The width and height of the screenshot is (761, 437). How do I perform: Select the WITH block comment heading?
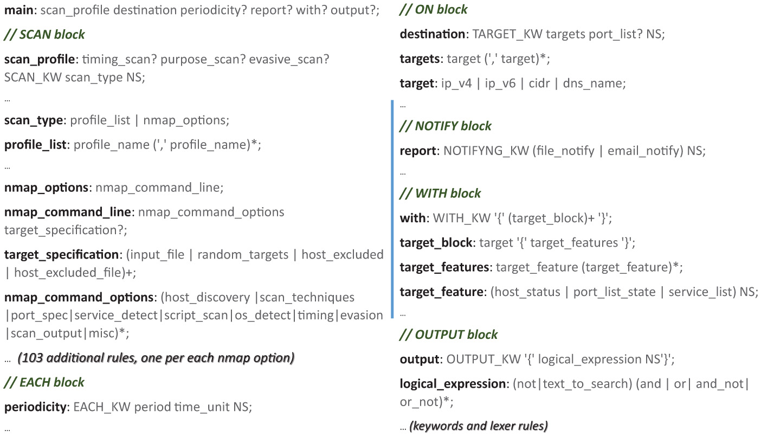[x=440, y=194]
